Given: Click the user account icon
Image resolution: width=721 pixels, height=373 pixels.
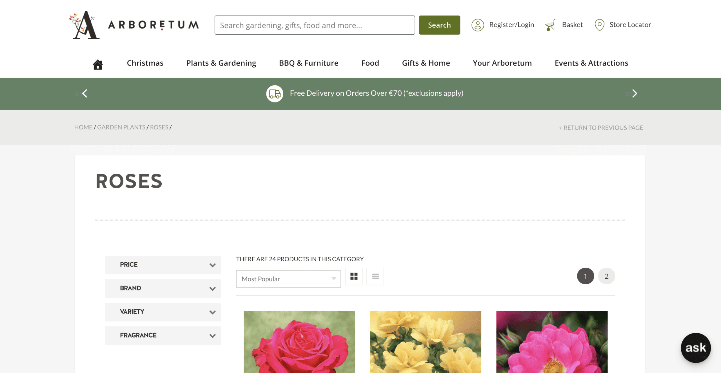Looking at the screenshot, I should (478, 25).
